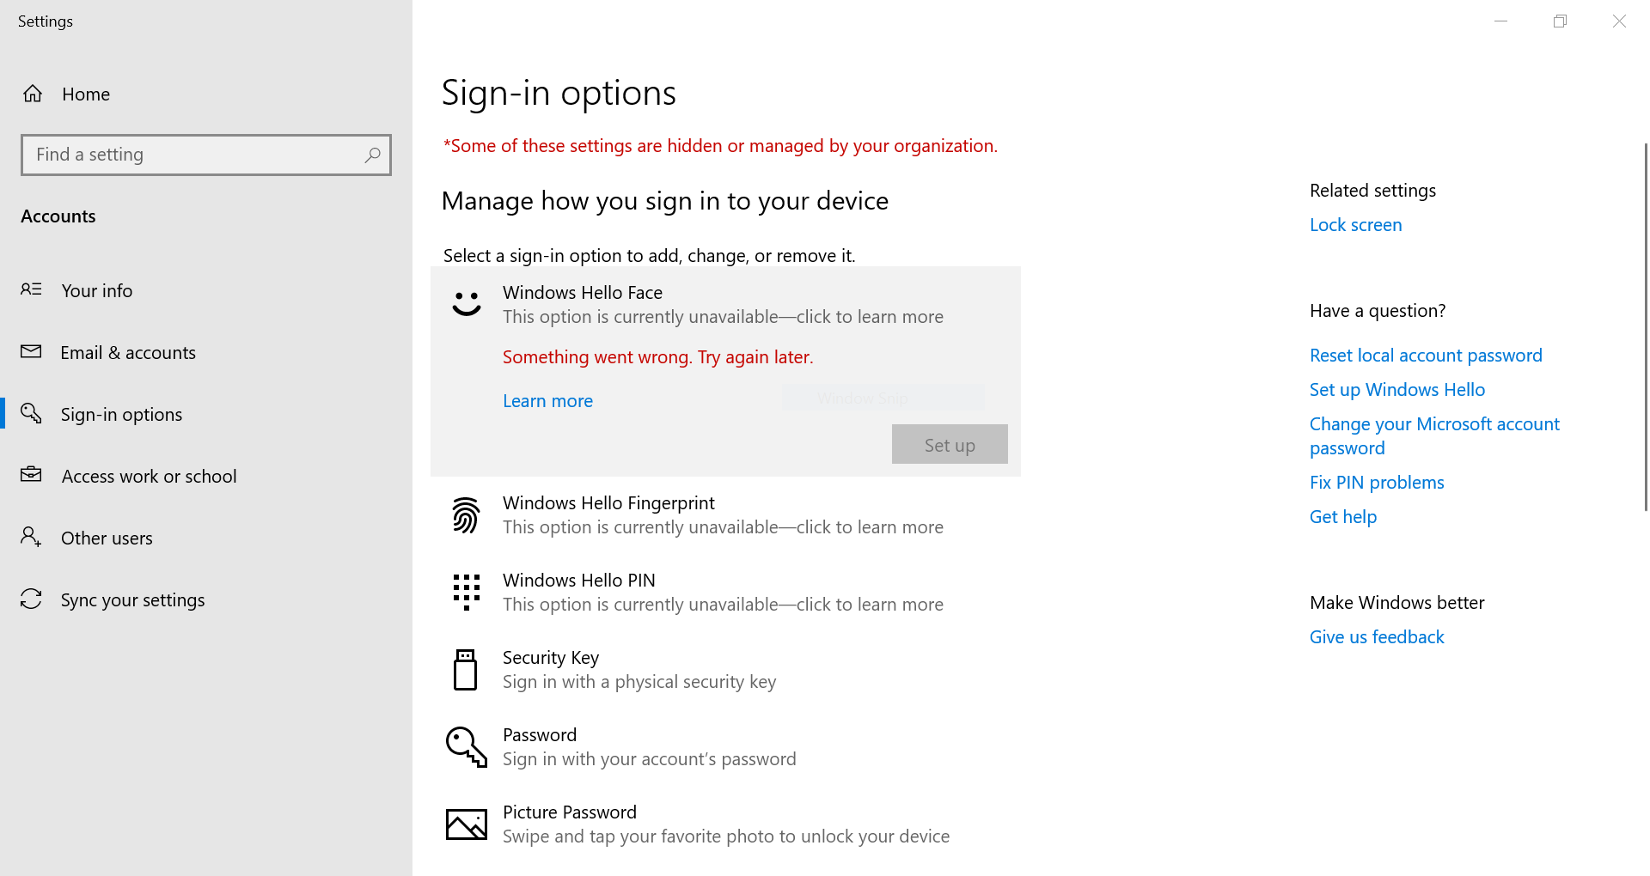Screen dimensions: 1650x876
Task: Click the Picture Password image icon
Action: 467,824
